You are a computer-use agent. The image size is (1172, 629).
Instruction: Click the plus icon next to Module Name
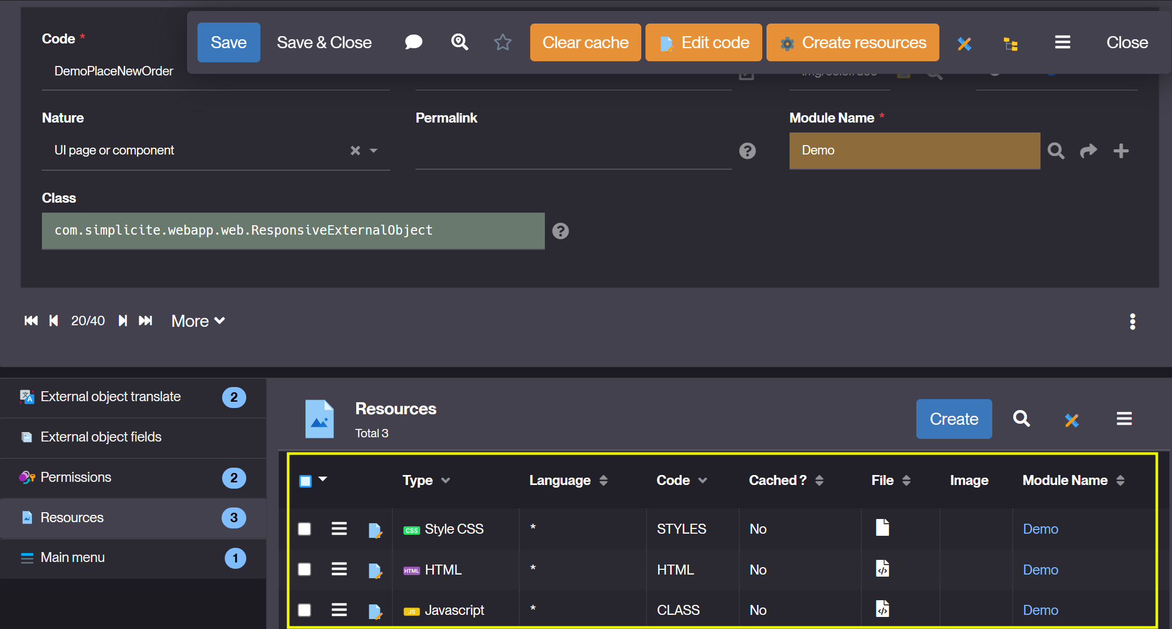pyautogui.click(x=1122, y=151)
